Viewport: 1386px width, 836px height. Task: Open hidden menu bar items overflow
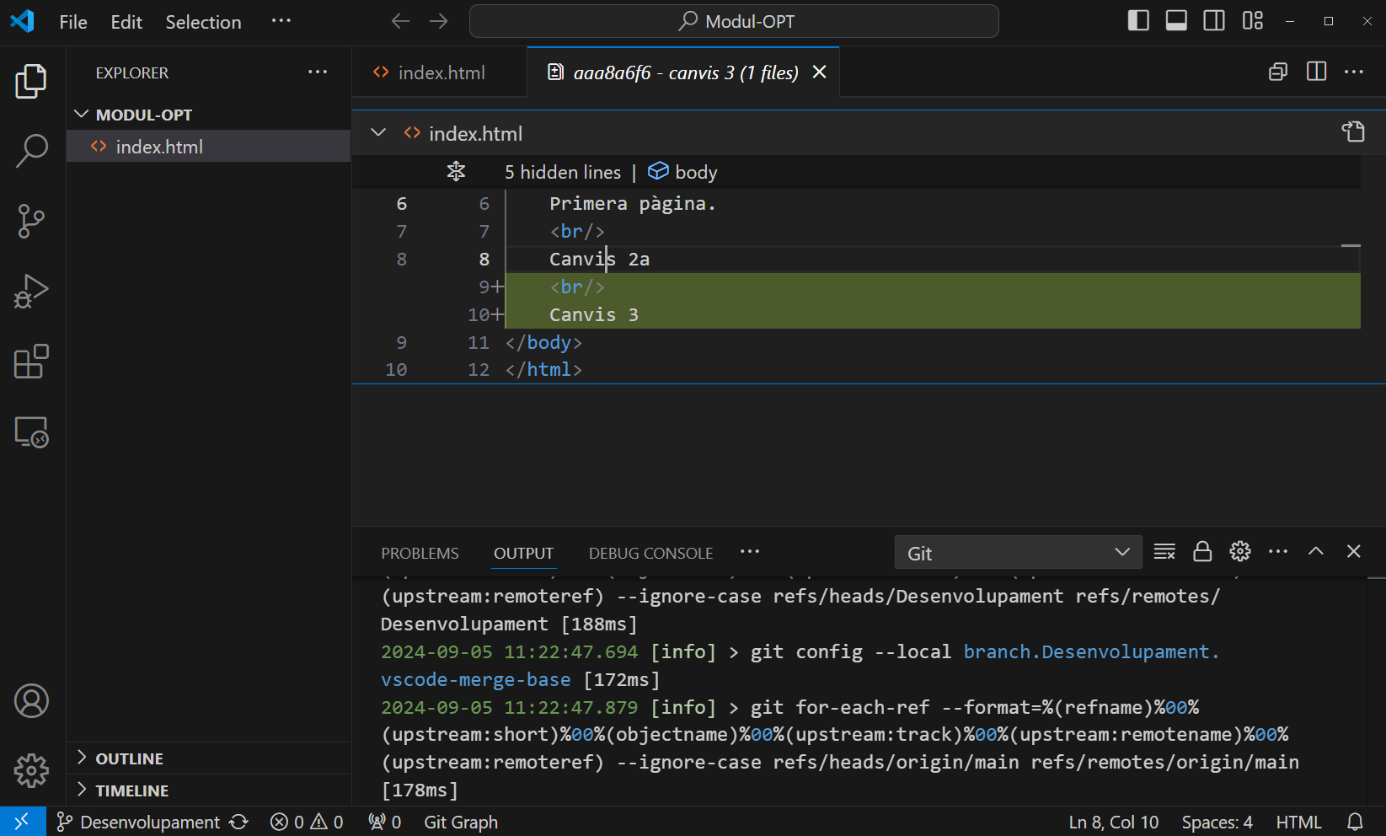click(x=281, y=21)
